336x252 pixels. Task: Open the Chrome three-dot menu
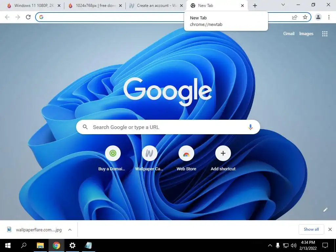click(x=329, y=17)
